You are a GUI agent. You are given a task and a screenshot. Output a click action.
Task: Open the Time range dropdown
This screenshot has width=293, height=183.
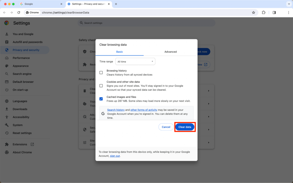[135, 61]
